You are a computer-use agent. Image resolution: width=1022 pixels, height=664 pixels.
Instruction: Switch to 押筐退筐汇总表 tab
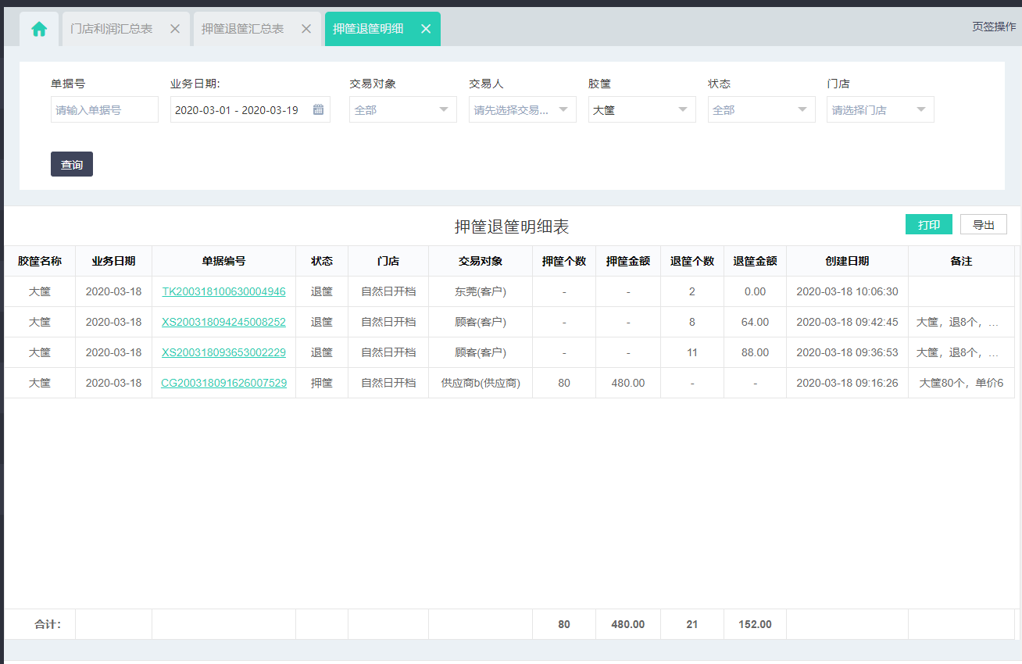242,29
